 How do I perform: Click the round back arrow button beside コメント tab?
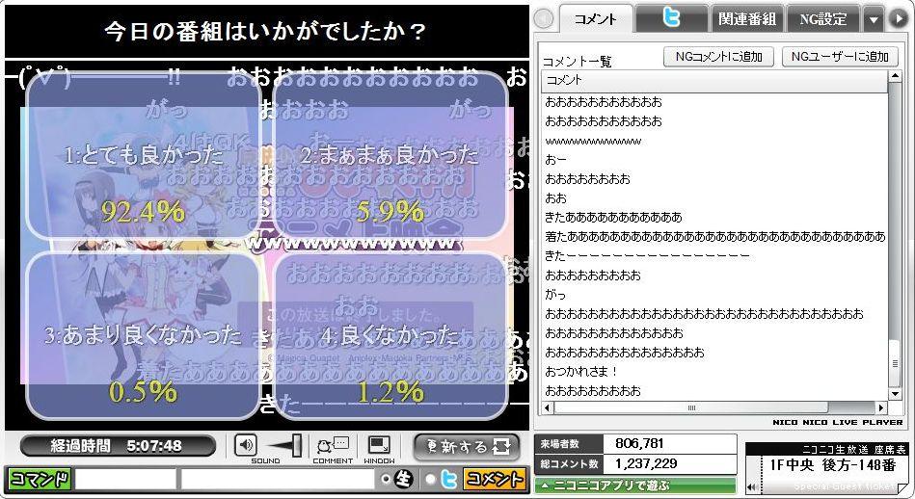tap(543, 18)
